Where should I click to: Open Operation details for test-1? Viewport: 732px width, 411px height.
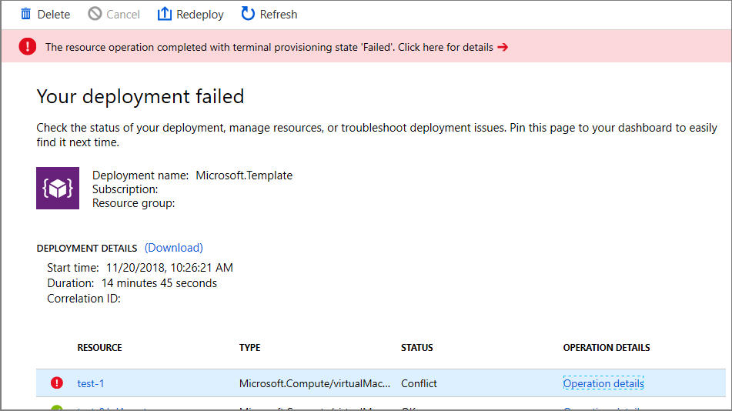click(x=603, y=383)
